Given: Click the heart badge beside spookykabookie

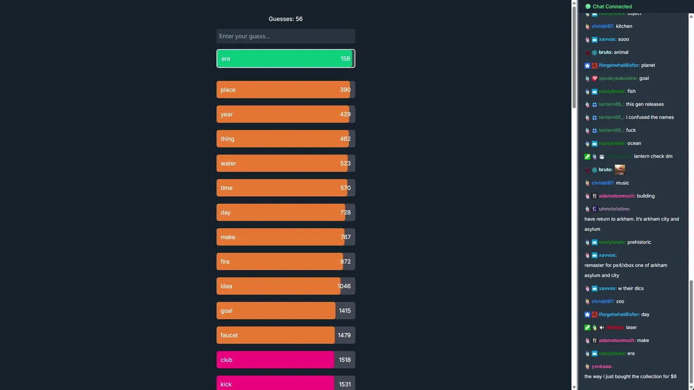Looking at the screenshot, I should click(594, 79).
